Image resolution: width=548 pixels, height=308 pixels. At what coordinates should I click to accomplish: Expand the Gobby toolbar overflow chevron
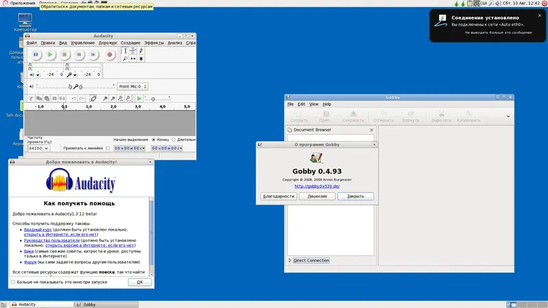(x=508, y=116)
